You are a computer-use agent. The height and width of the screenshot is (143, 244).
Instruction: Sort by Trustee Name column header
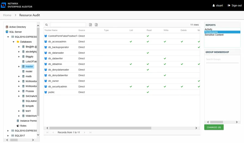click(51, 30)
